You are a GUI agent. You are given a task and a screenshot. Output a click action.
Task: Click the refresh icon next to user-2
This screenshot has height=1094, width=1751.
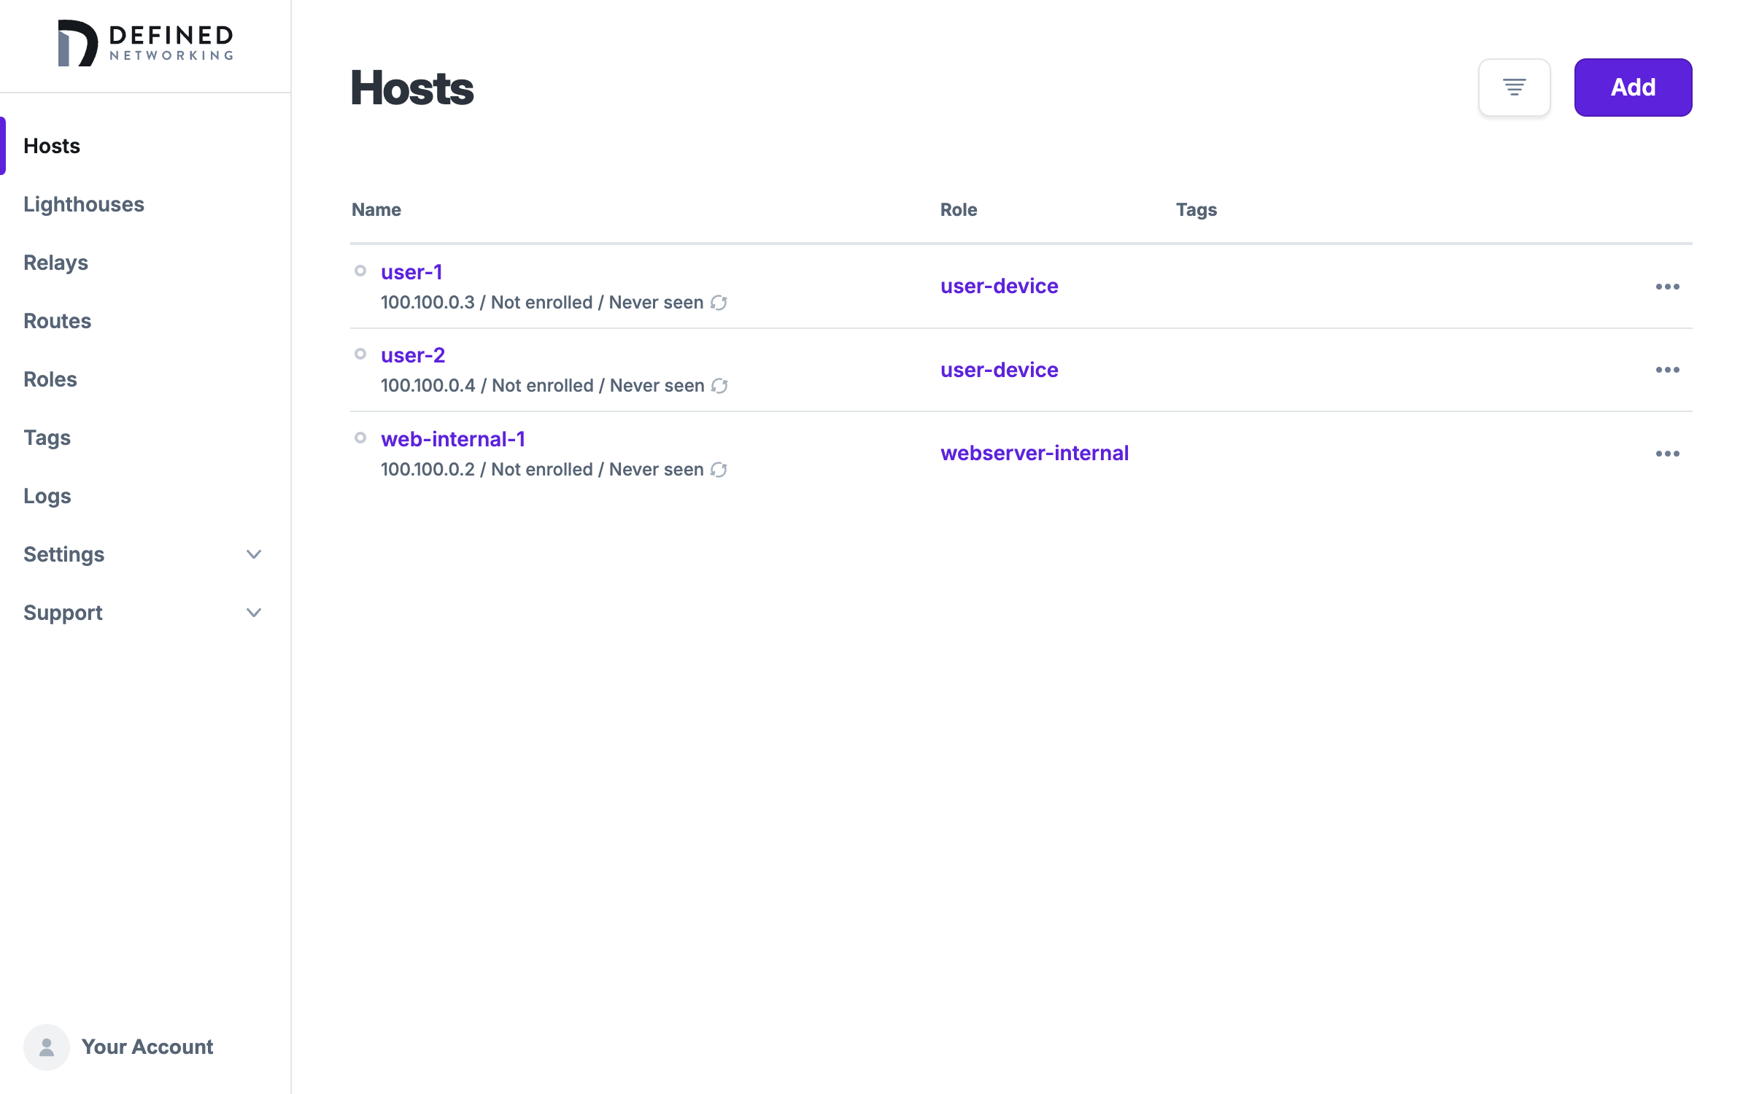(720, 385)
